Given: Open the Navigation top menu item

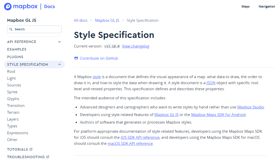Looking at the screenshot, I should tap(267, 7).
